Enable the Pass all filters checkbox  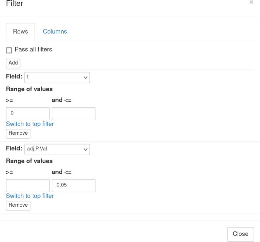coord(9,50)
